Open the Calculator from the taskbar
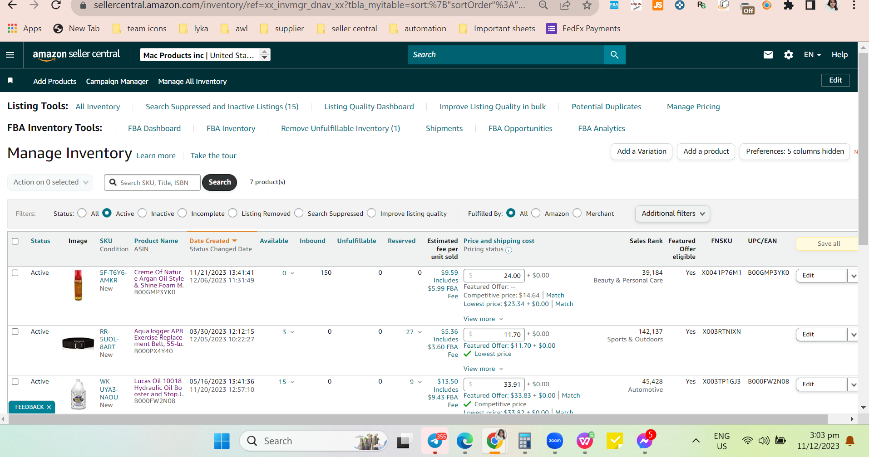This screenshot has width=869, height=457. 525,441
